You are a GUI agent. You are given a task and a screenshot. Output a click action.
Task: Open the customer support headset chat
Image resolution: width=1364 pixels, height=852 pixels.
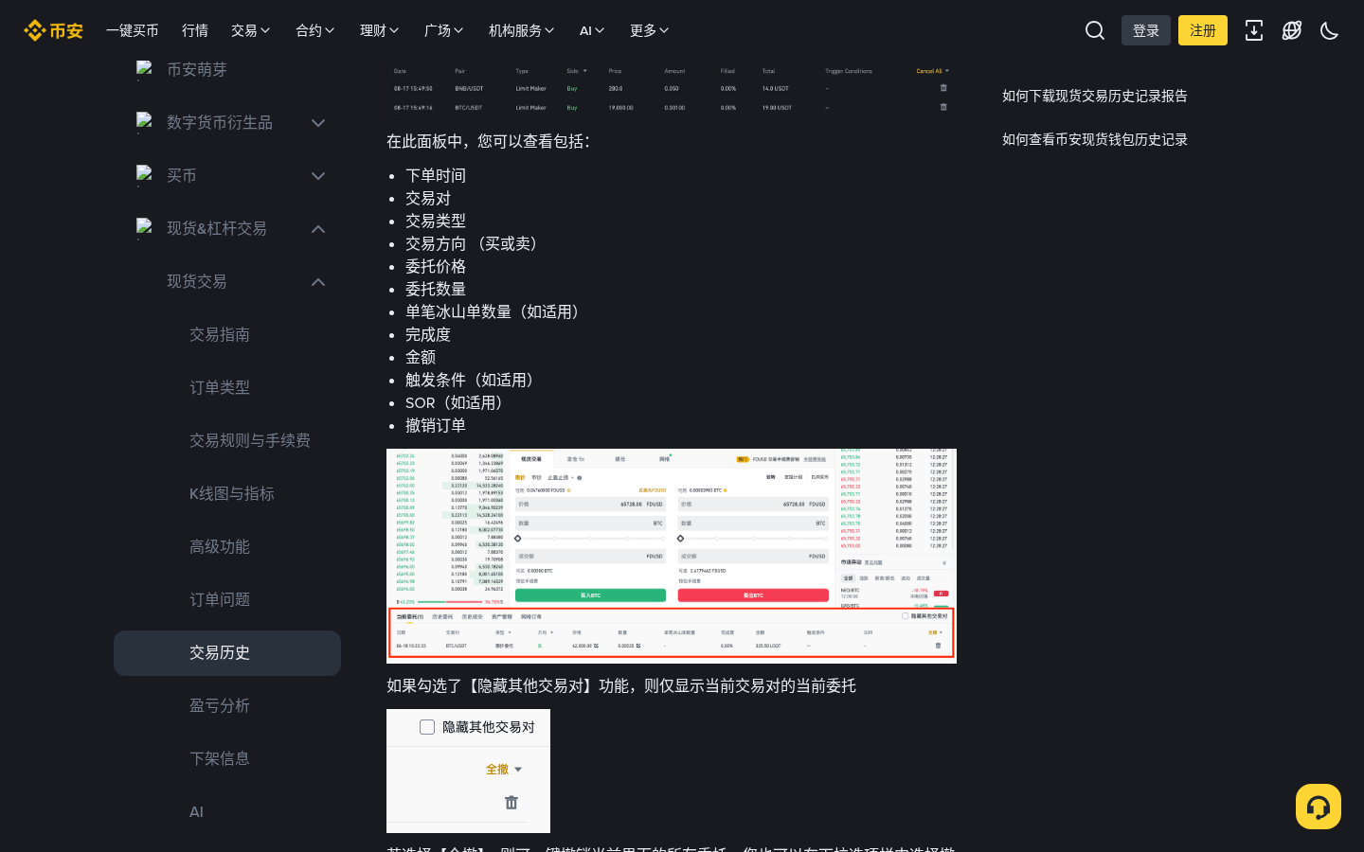pyautogui.click(x=1319, y=807)
